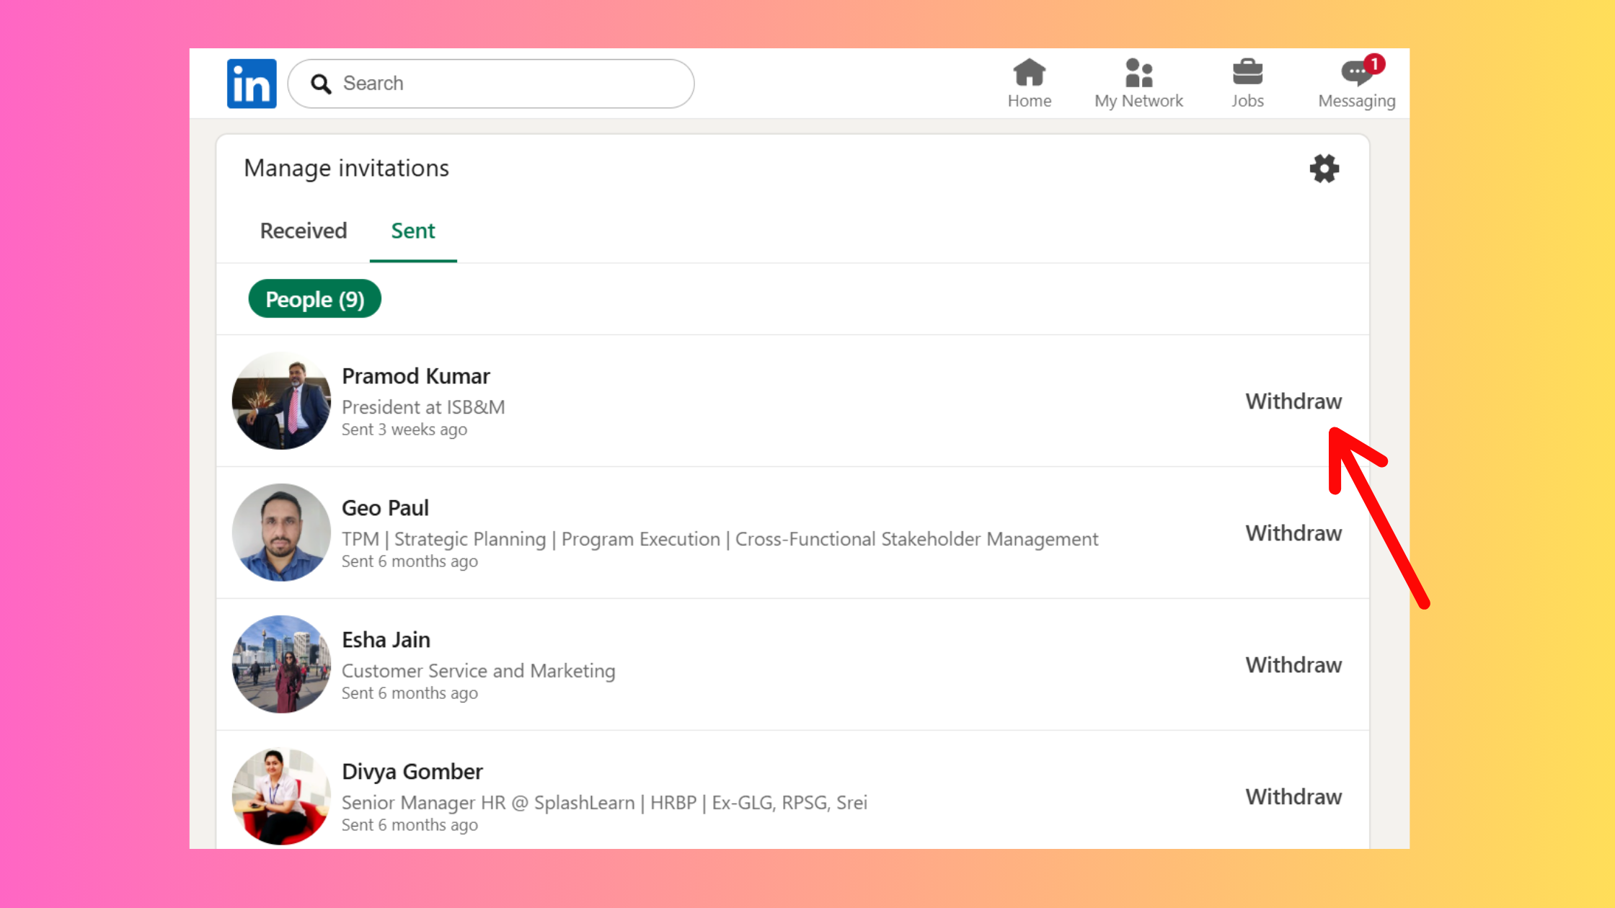Image resolution: width=1615 pixels, height=908 pixels.
Task: Click the Pramod Kumar name link
Action: click(415, 376)
